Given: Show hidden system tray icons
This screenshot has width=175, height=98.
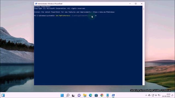Looking at the screenshot, I should [x=146, y=95].
